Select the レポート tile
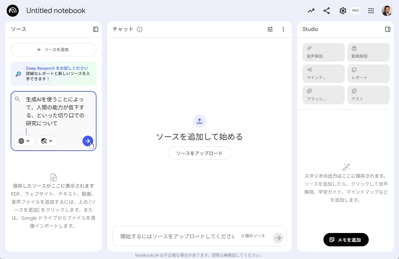This screenshot has height=259, width=399. pos(368,74)
